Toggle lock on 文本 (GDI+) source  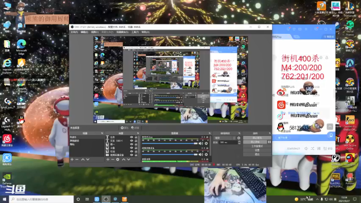(136, 141)
